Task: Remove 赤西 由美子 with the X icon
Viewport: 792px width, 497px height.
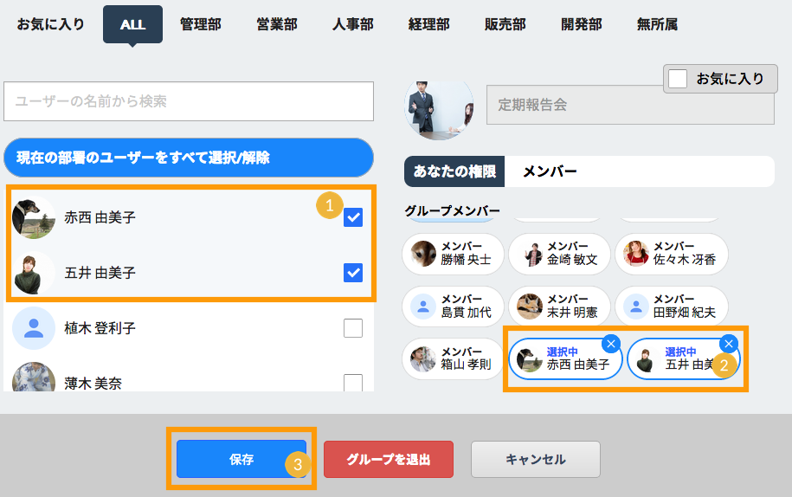Action: [x=611, y=344]
